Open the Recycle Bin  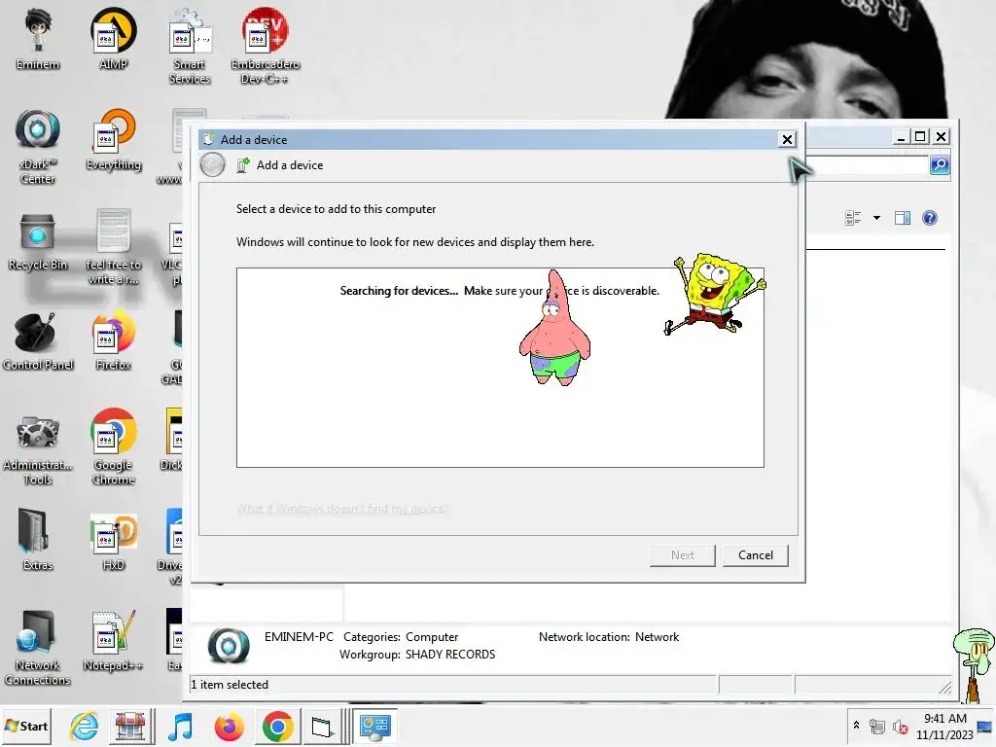(x=38, y=241)
